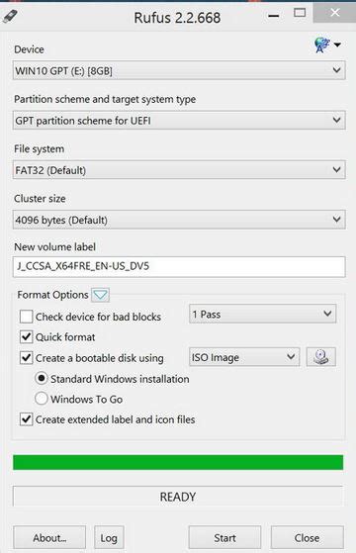Open the File system FAT32 dropdown
The width and height of the screenshot is (356, 553).
tap(179, 169)
